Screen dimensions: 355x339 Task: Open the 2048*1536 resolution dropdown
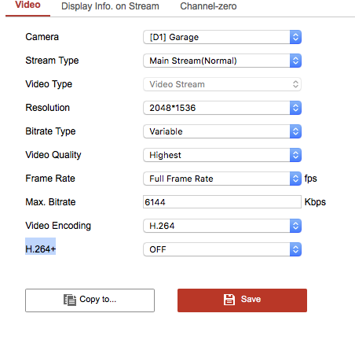coord(222,108)
